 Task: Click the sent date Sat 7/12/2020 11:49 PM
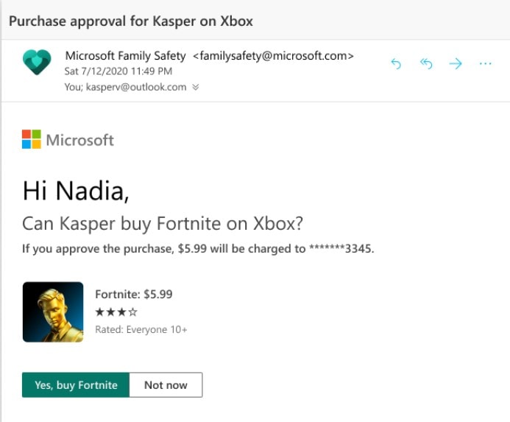tap(118, 71)
